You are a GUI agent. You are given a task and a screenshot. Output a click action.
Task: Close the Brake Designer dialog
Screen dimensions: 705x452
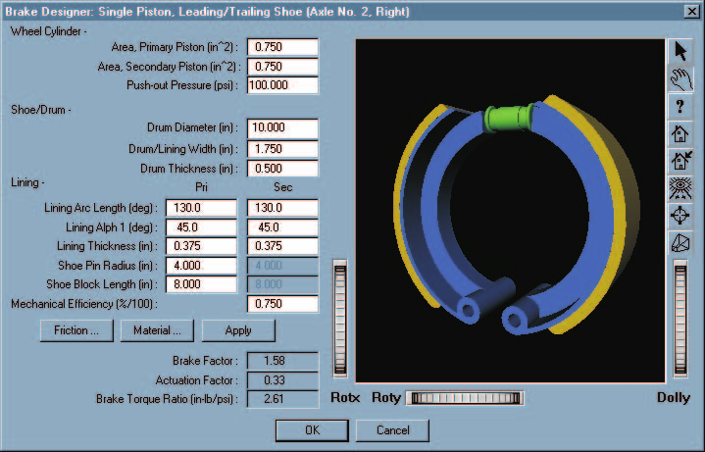692,11
